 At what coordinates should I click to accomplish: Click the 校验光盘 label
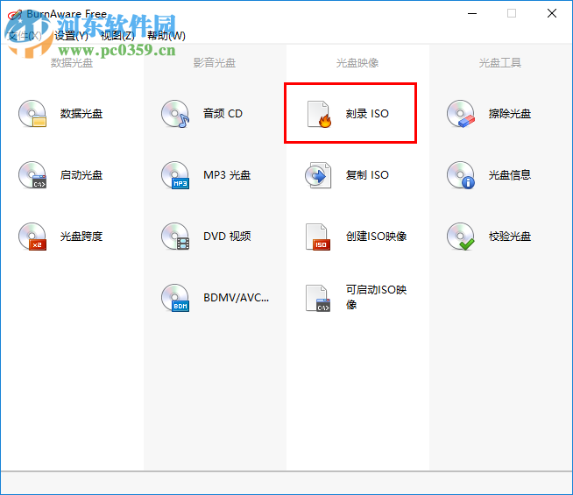click(509, 237)
